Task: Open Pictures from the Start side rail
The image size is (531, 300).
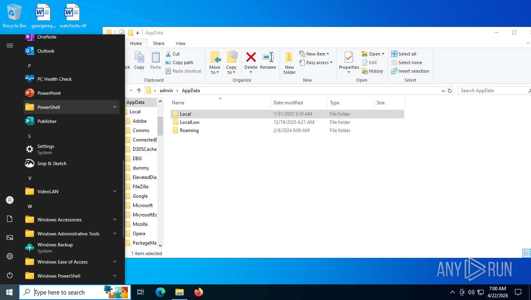Action: point(10,237)
